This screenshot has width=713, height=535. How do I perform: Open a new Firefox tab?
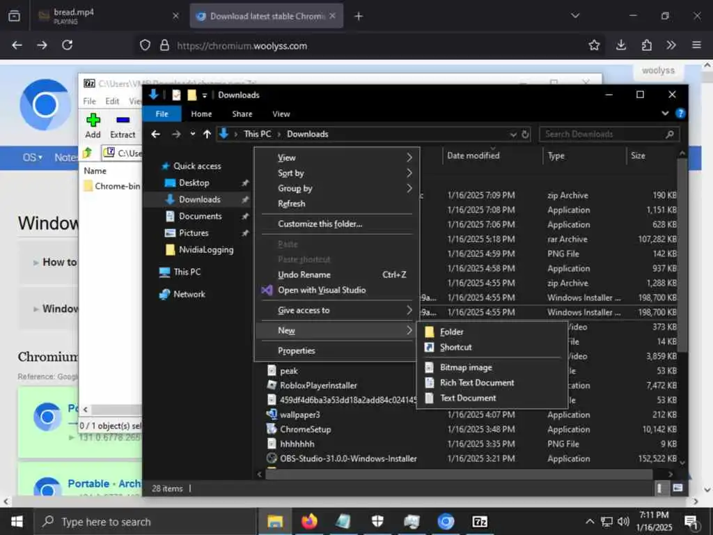tap(359, 16)
